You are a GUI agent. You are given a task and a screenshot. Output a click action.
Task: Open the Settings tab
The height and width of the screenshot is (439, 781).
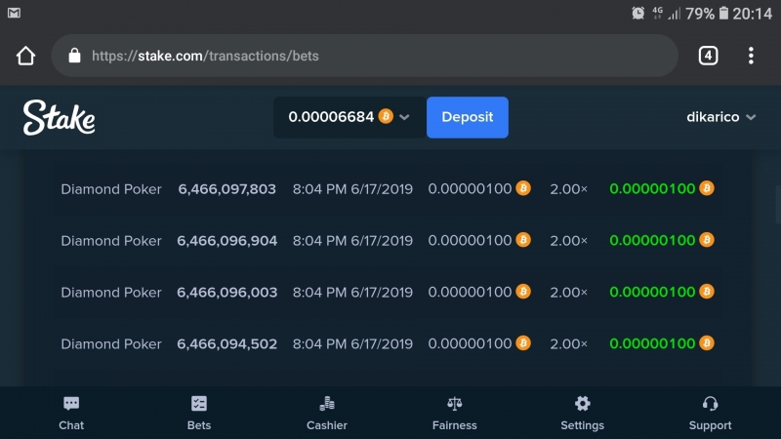[x=582, y=413]
